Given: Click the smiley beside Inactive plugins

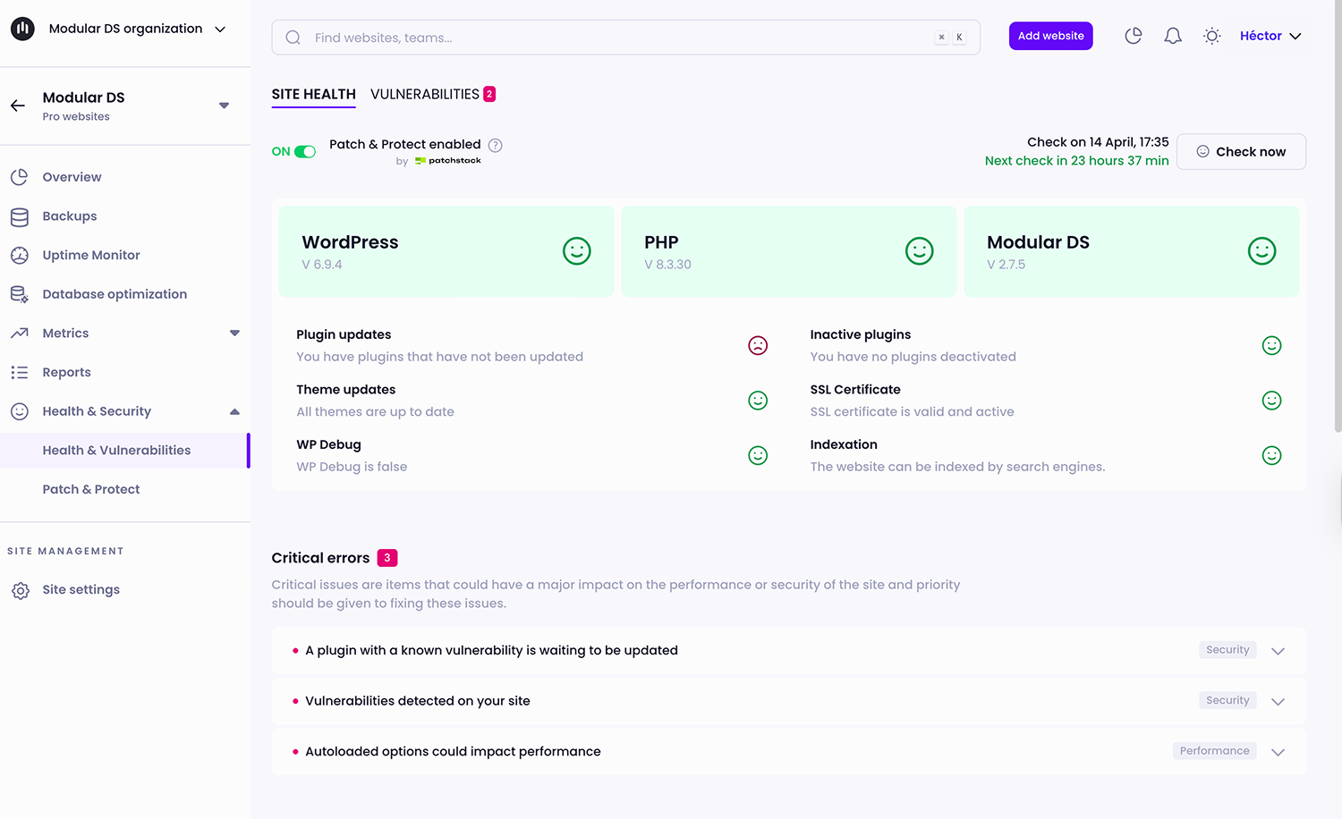Looking at the screenshot, I should point(1271,345).
